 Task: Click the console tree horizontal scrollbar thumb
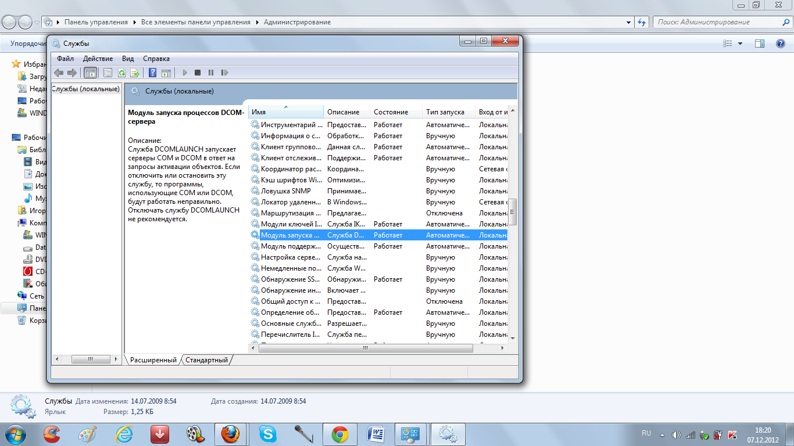pos(91,359)
